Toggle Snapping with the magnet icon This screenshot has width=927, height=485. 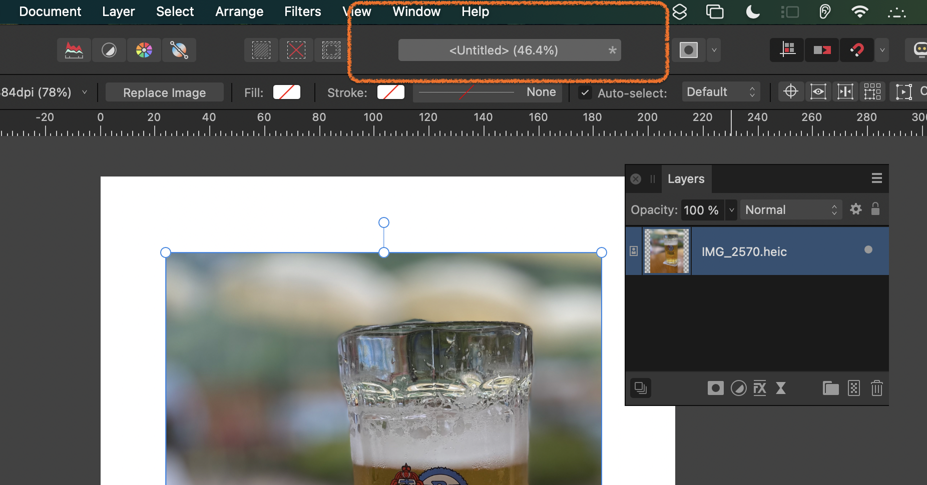pos(857,50)
